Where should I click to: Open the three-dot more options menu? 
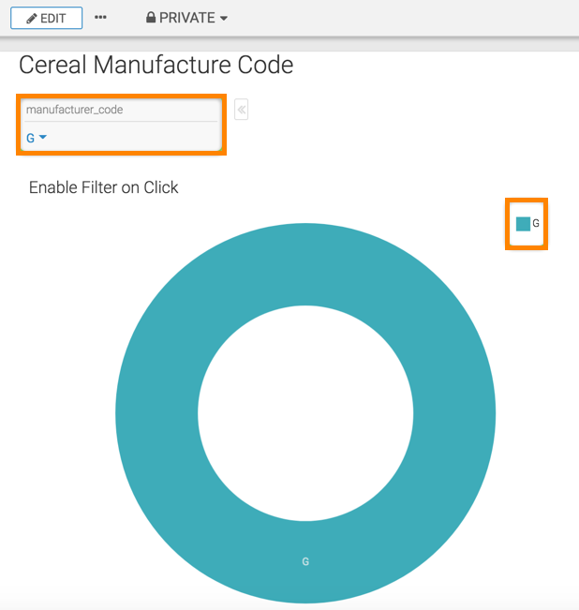(101, 18)
